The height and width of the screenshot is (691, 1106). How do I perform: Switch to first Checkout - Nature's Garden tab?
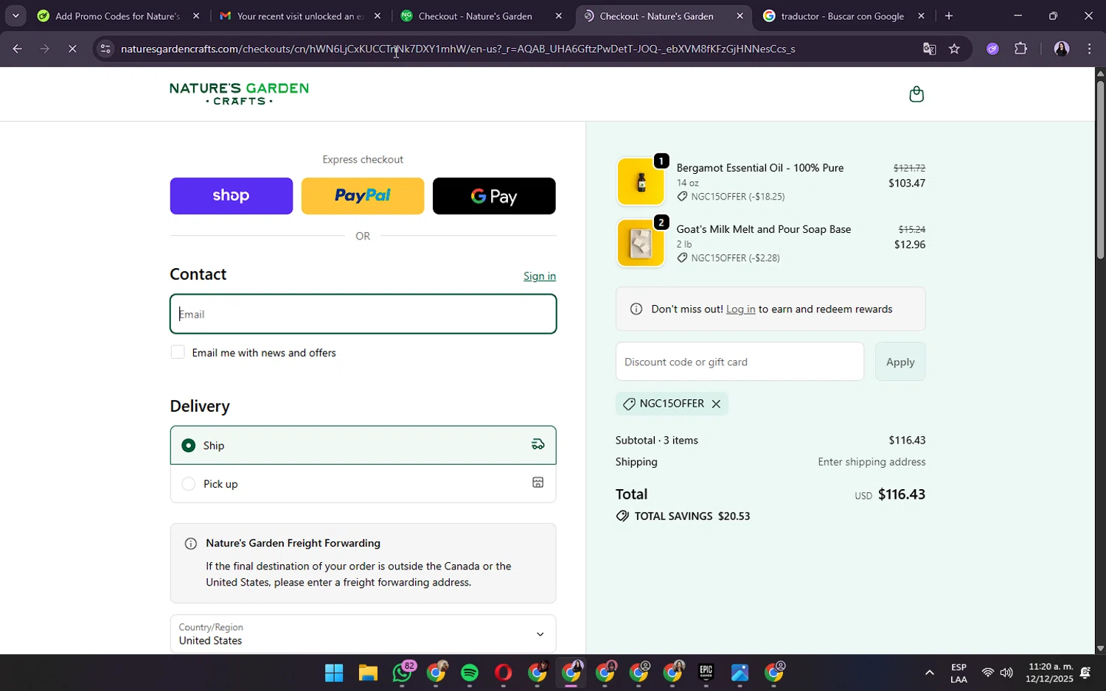(x=481, y=16)
